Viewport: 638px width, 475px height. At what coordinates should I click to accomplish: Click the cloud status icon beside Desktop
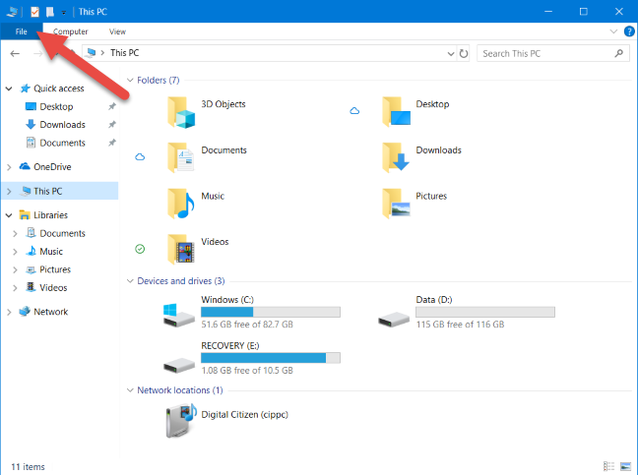[x=354, y=111]
